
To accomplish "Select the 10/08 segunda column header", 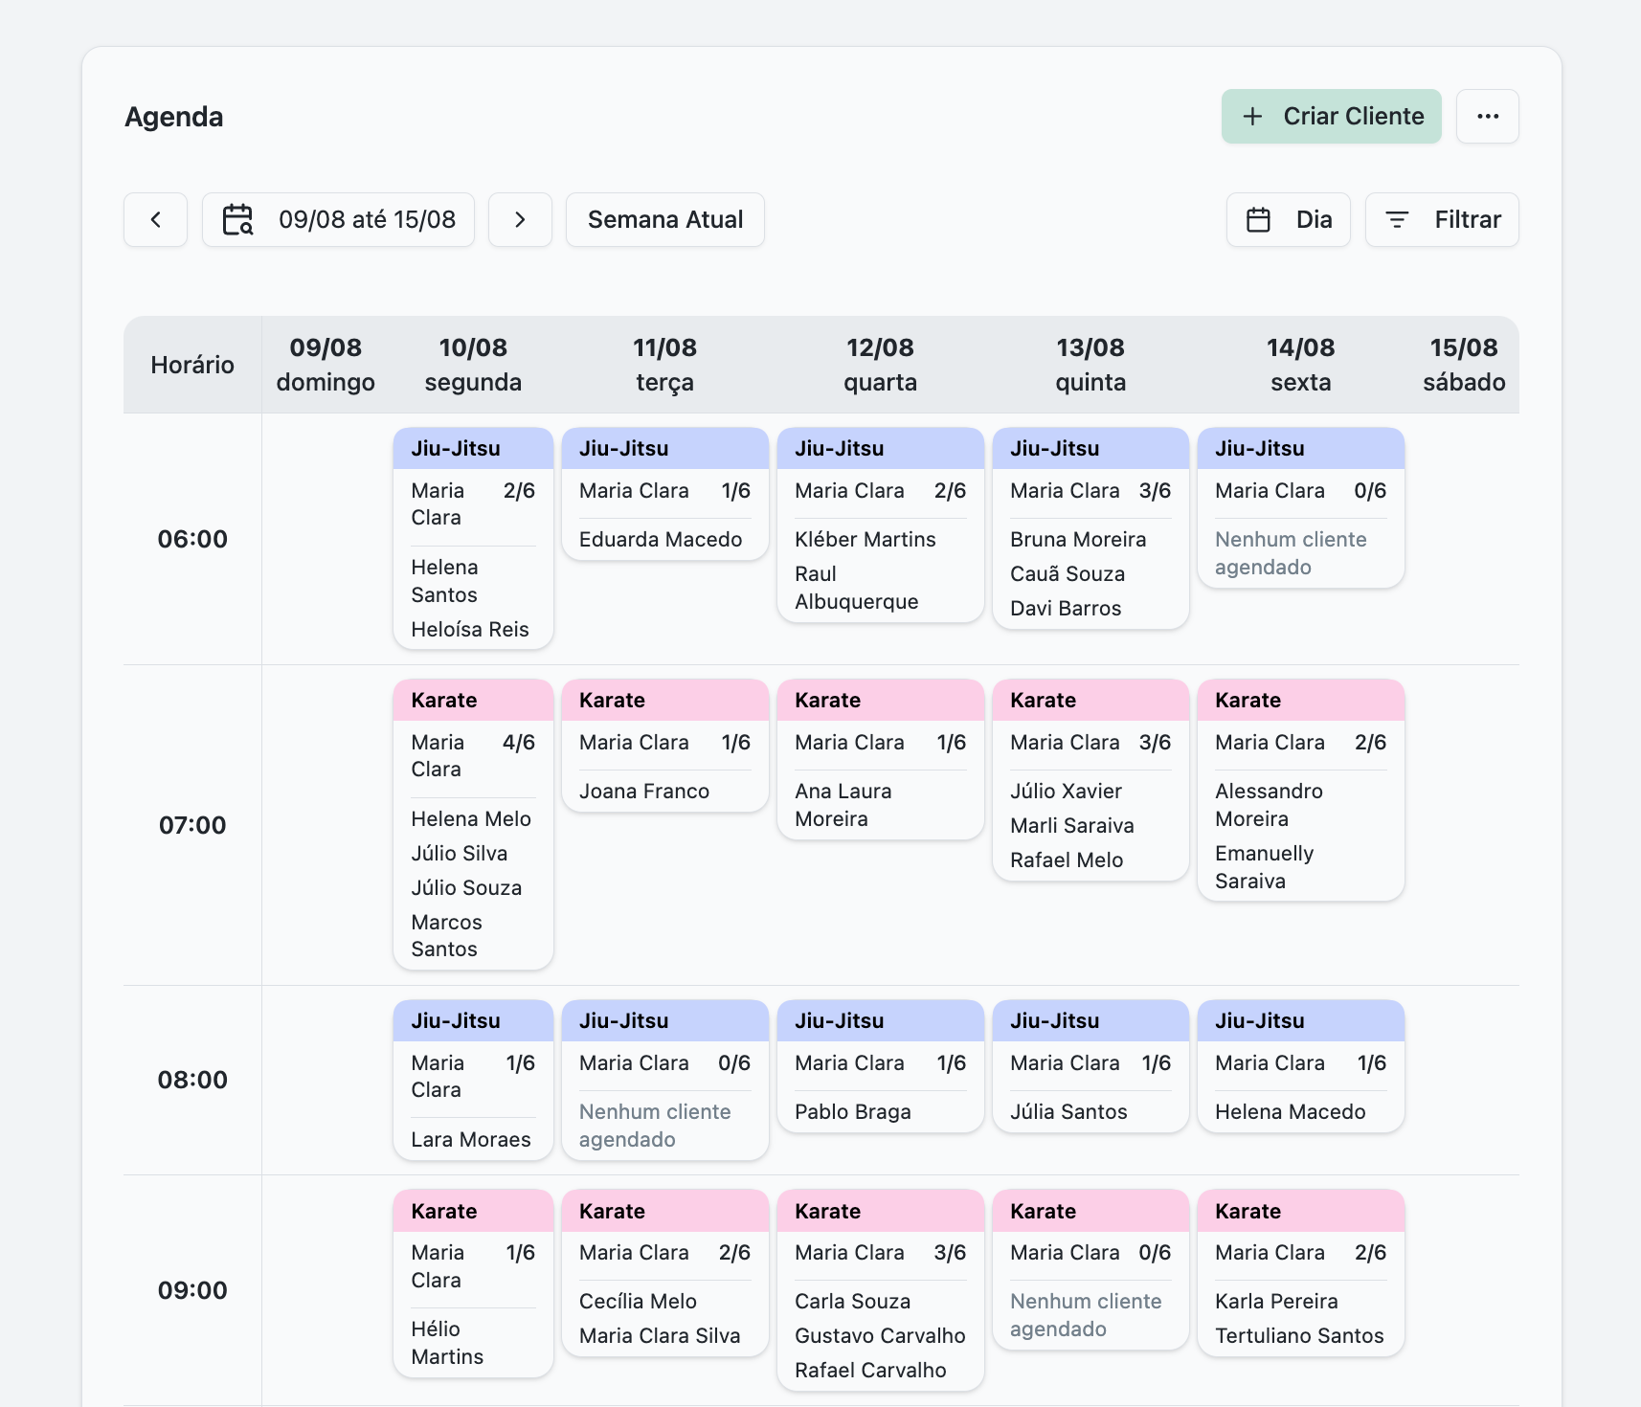I will click(x=473, y=365).
